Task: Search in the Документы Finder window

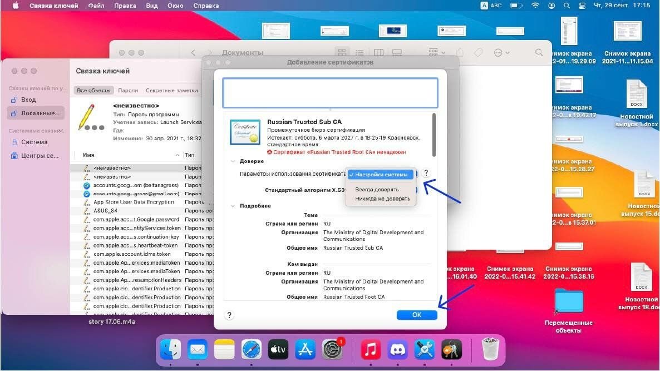Action: click(x=539, y=53)
